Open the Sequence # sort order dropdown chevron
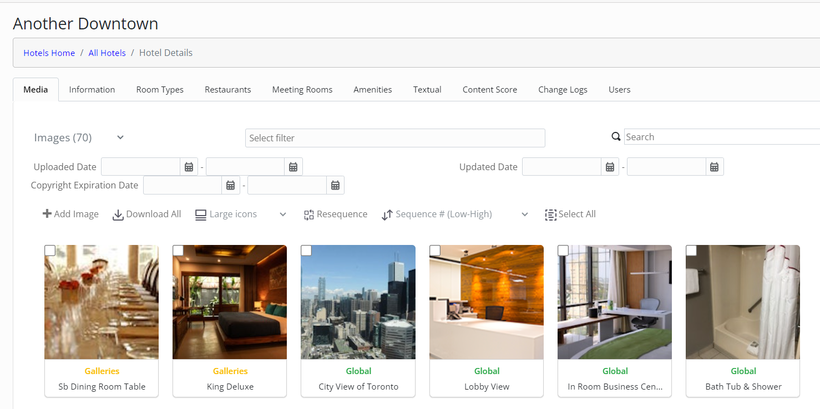Image resolution: width=820 pixels, height=409 pixels. [x=525, y=214]
